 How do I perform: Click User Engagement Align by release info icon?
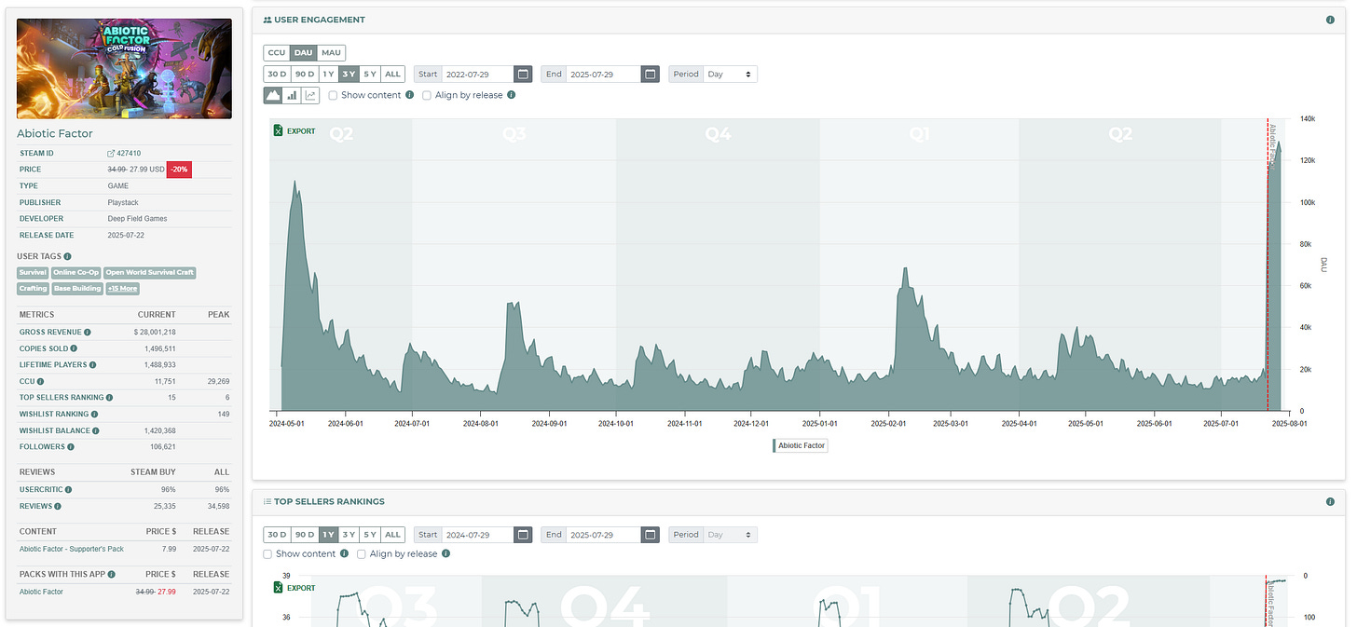pos(512,95)
